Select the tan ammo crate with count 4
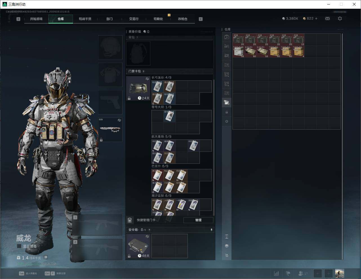Viewport: 361px width, 279px height. (x=299, y=52)
